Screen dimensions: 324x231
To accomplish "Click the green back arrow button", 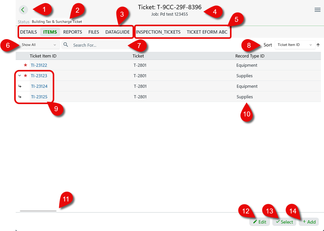I will 23,10.
